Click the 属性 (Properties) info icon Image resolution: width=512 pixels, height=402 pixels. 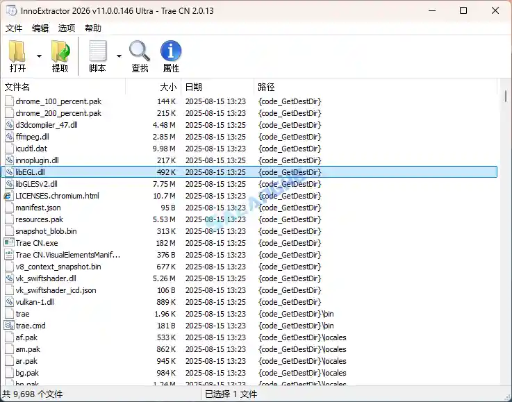click(x=171, y=51)
